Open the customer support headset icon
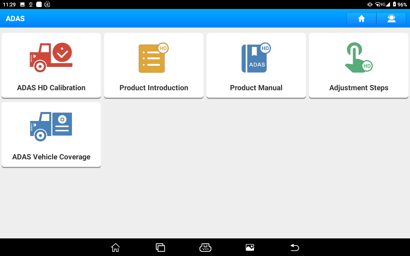This screenshot has height=256, width=410. 391,19
